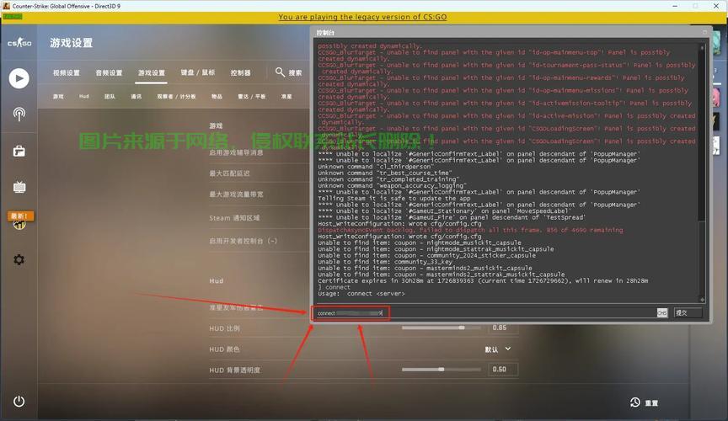The image size is (728, 421).
Task: Click the 搜索 search label
Action: pos(295,73)
